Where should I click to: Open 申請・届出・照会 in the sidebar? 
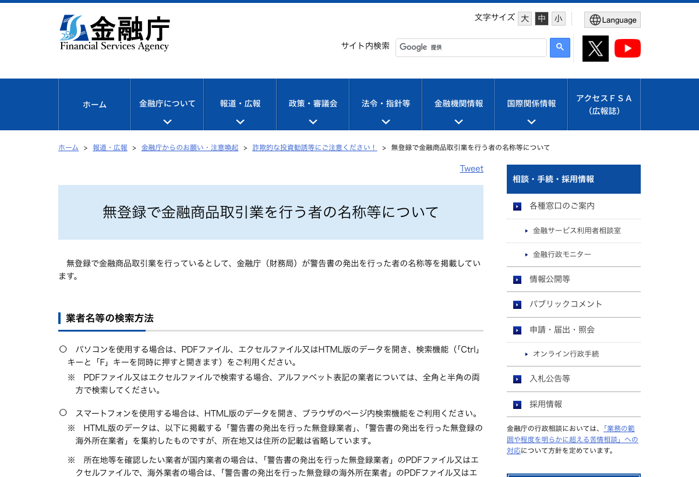(x=562, y=330)
